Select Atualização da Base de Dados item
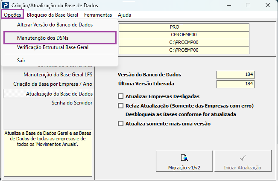The height and width of the screenshot is (183, 278). coord(48,94)
